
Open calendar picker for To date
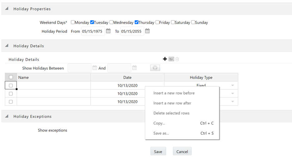pyautogui.click(x=147, y=31)
